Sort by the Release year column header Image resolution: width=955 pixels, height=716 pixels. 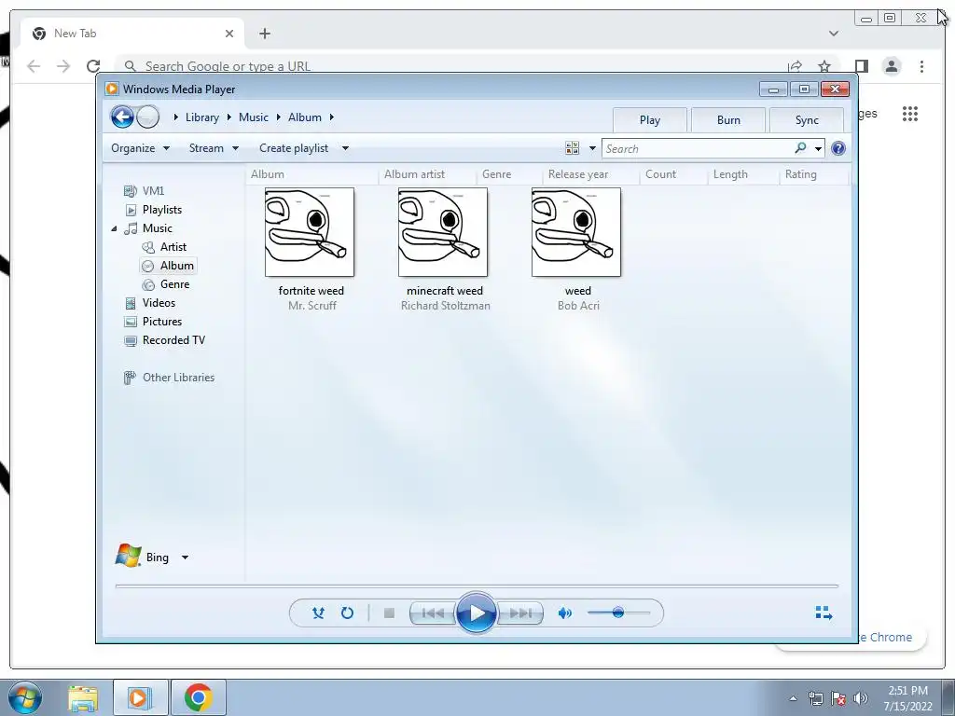(x=590, y=174)
